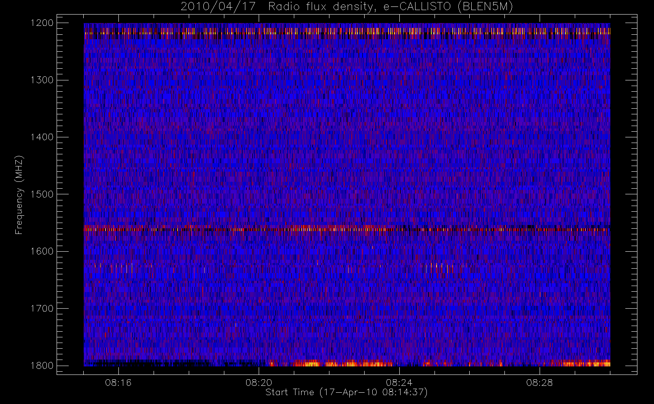This screenshot has width=654, height=404.
Task: Click the 08:20 time tick label
Action: pos(259,383)
